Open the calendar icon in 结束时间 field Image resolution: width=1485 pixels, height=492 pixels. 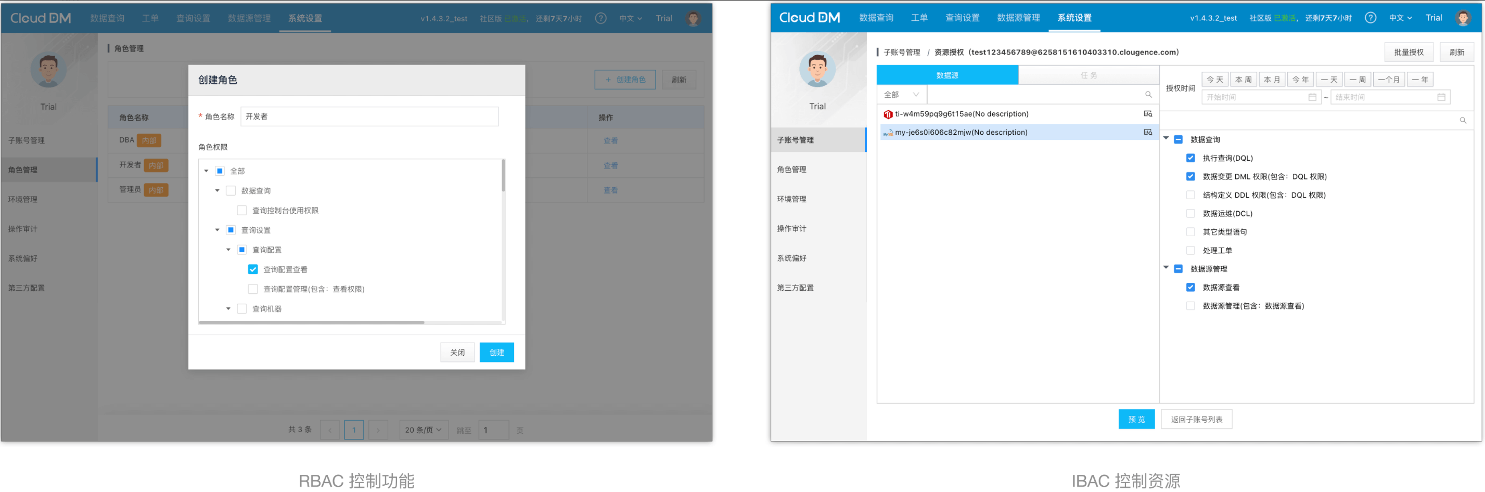pyautogui.click(x=1441, y=97)
